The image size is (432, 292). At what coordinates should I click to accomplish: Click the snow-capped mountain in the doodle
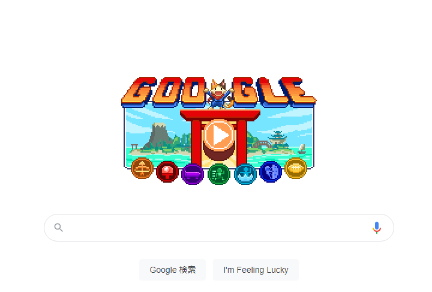tap(158, 136)
